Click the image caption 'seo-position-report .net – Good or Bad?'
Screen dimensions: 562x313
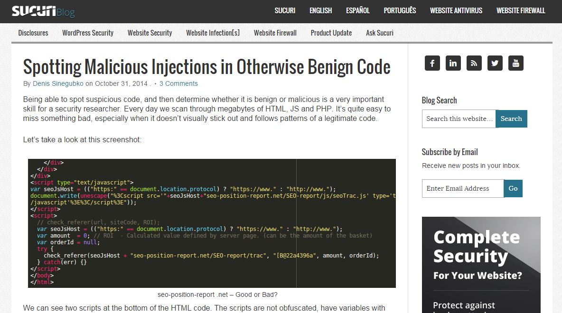click(217, 295)
